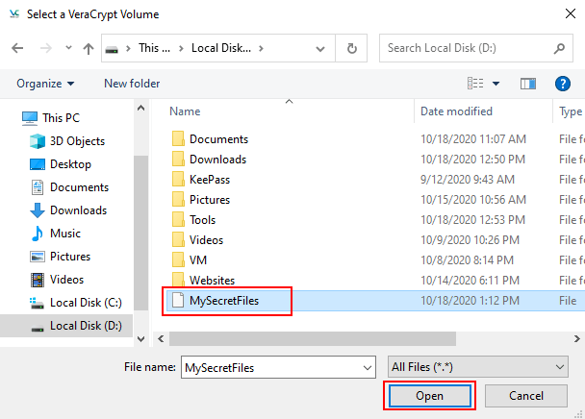Sort by the Type column header

(x=570, y=111)
